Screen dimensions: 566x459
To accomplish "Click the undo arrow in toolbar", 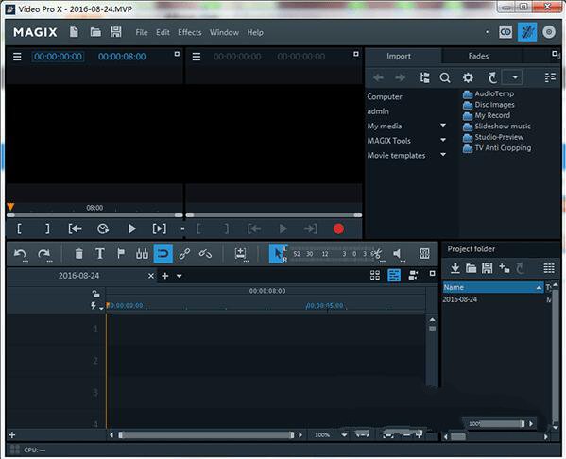I will coord(20,254).
